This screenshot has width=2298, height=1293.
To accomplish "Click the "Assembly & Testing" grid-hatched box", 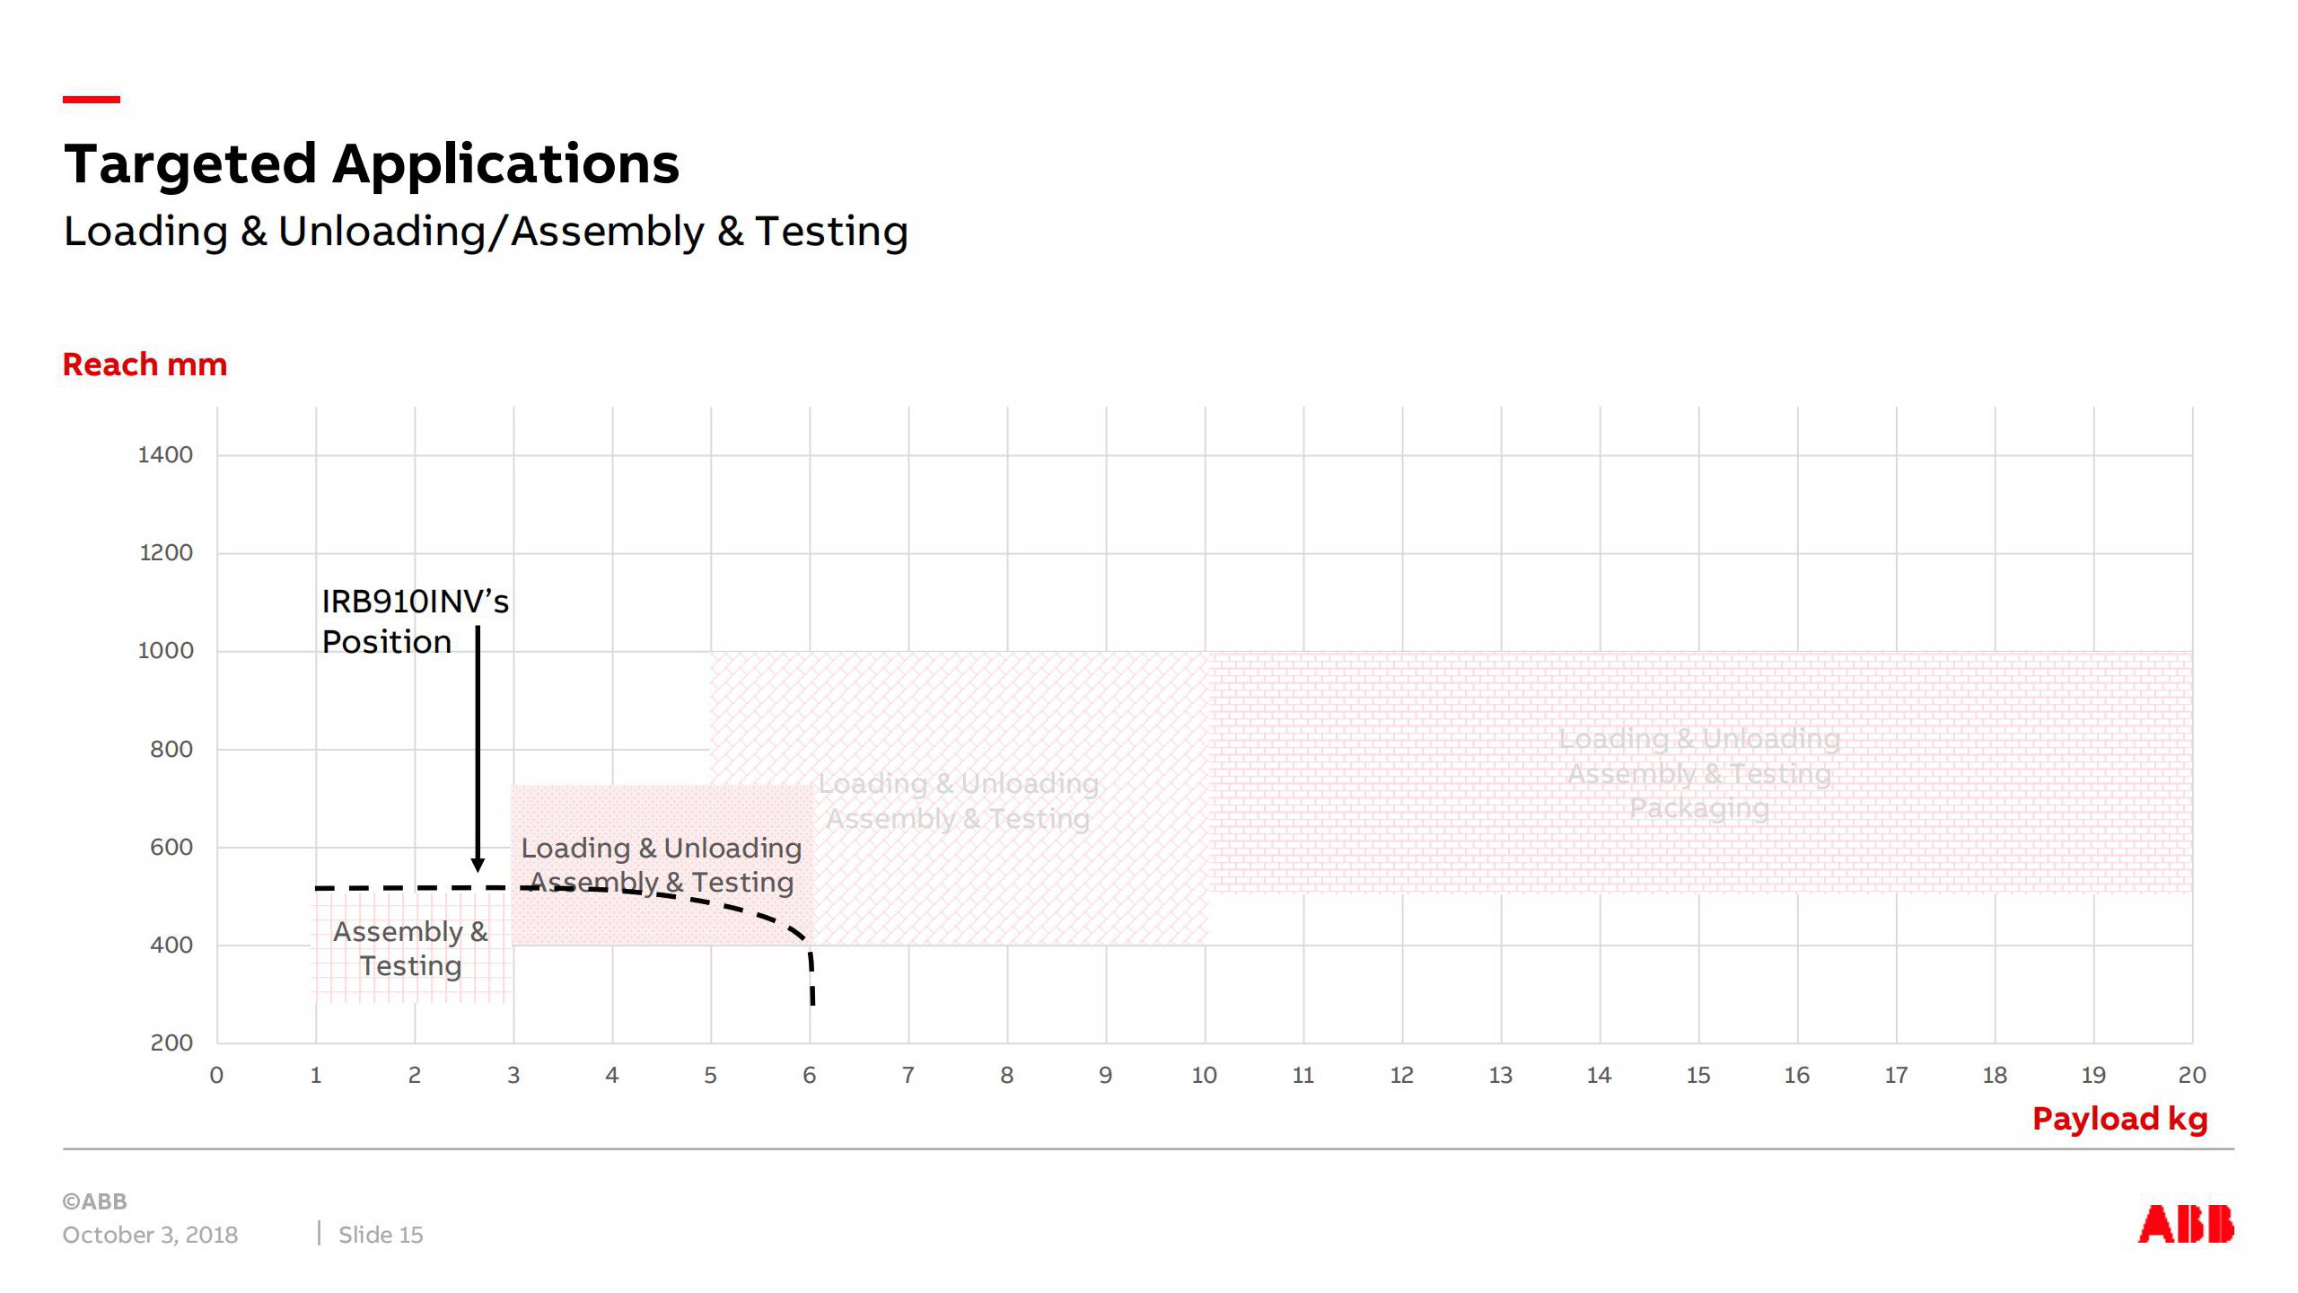I will [410, 949].
